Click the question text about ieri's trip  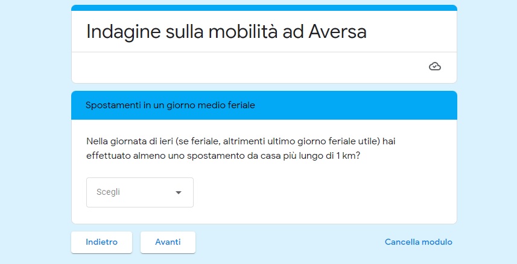point(241,149)
